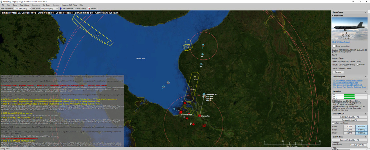This screenshot has height=150, width=370.
Task: Collapse the Group EMCON panel chevron
Action: click(x=366, y=114)
